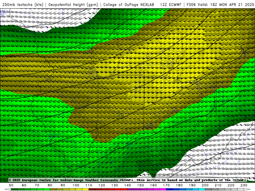Click the '120' value on the legend
Viewport: 255px width, 191px height.
tap(102, 185)
